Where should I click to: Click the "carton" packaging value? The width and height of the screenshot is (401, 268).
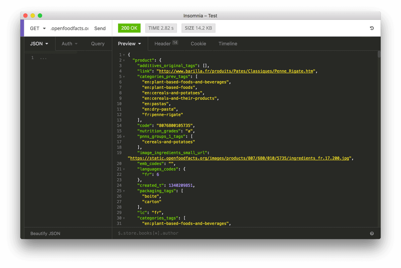tap(152, 202)
